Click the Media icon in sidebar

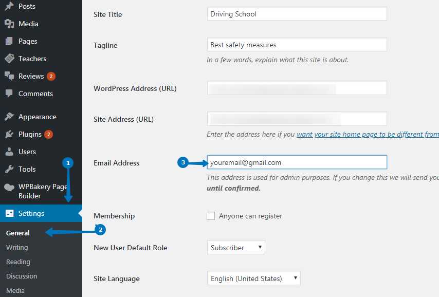pos(9,24)
